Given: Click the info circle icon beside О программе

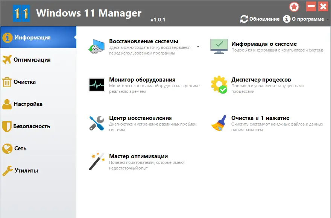Looking at the screenshot, I should pos(287,19).
